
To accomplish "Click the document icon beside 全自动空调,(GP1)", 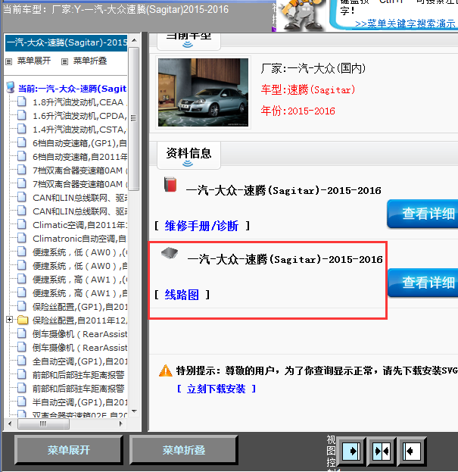I will [22, 361].
